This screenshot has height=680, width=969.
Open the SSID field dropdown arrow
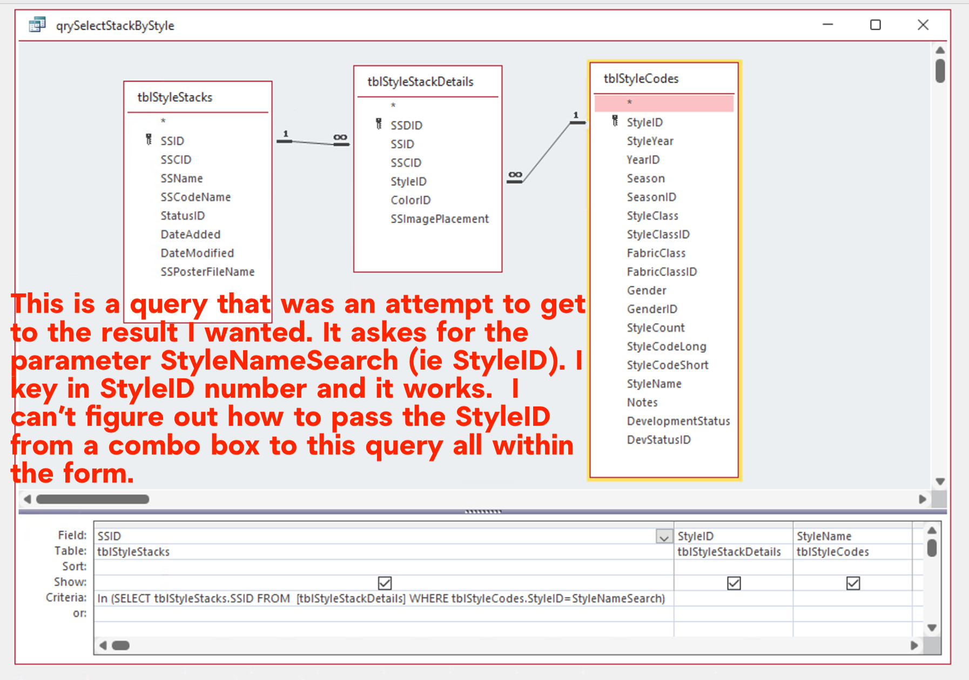pyautogui.click(x=664, y=536)
